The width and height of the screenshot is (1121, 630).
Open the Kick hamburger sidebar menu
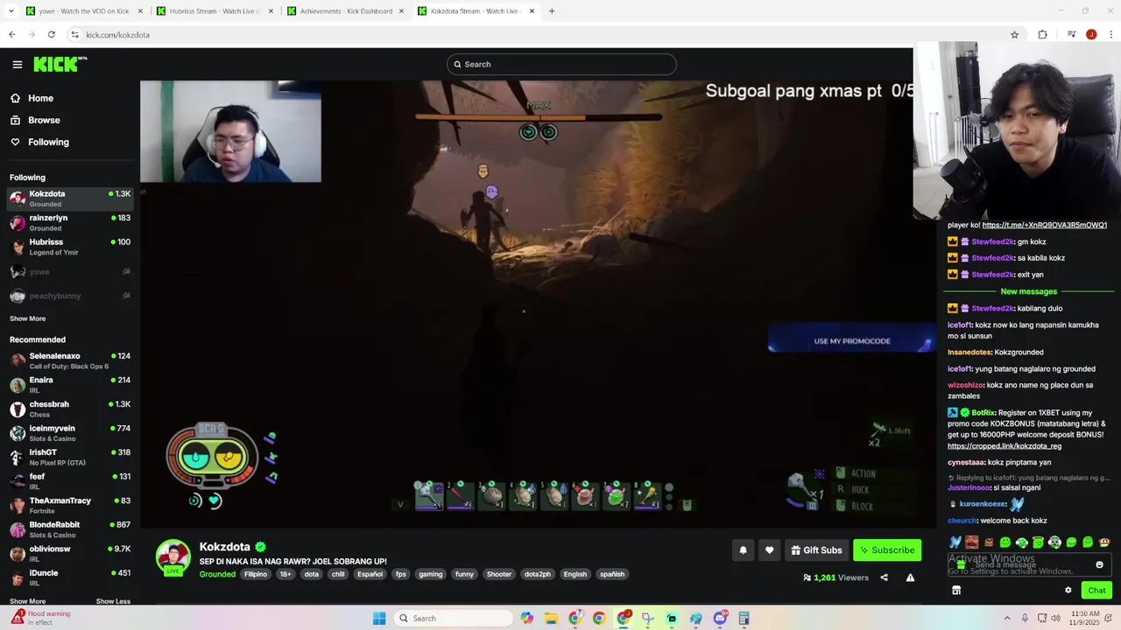point(18,64)
